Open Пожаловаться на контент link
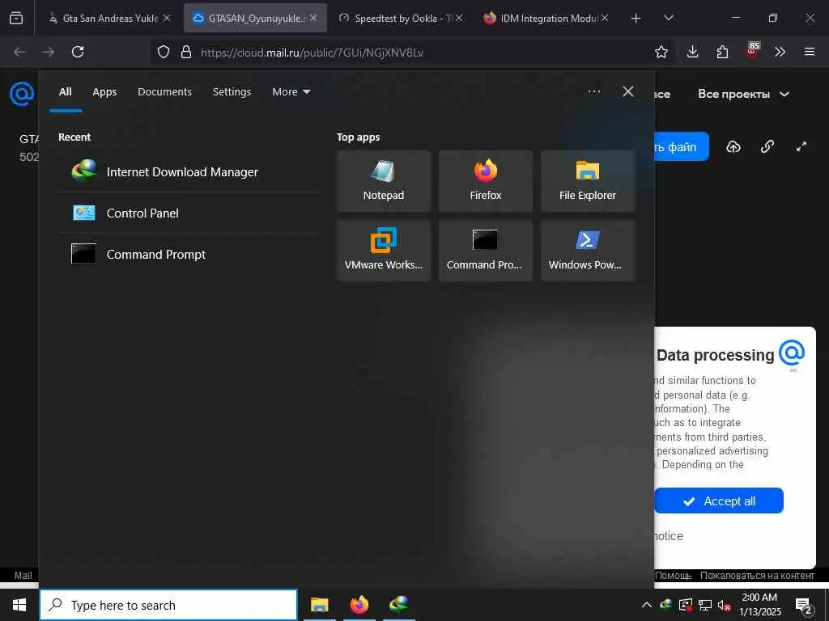Image resolution: width=829 pixels, height=621 pixels. point(757,575)
